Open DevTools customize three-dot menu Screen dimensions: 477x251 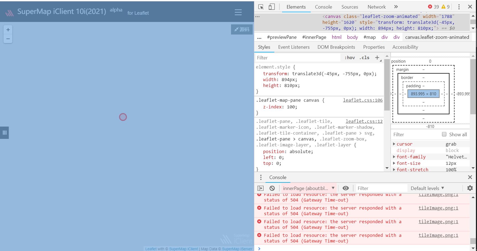point(459,7)
